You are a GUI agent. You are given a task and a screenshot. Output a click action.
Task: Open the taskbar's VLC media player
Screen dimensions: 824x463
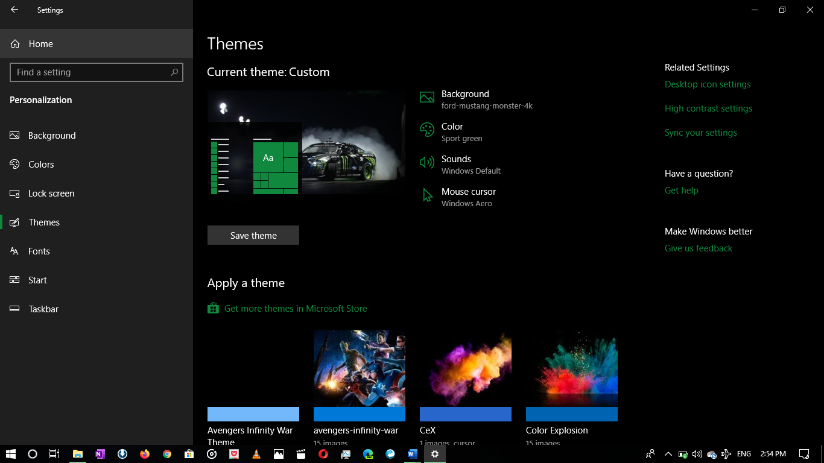coord(256,454)
